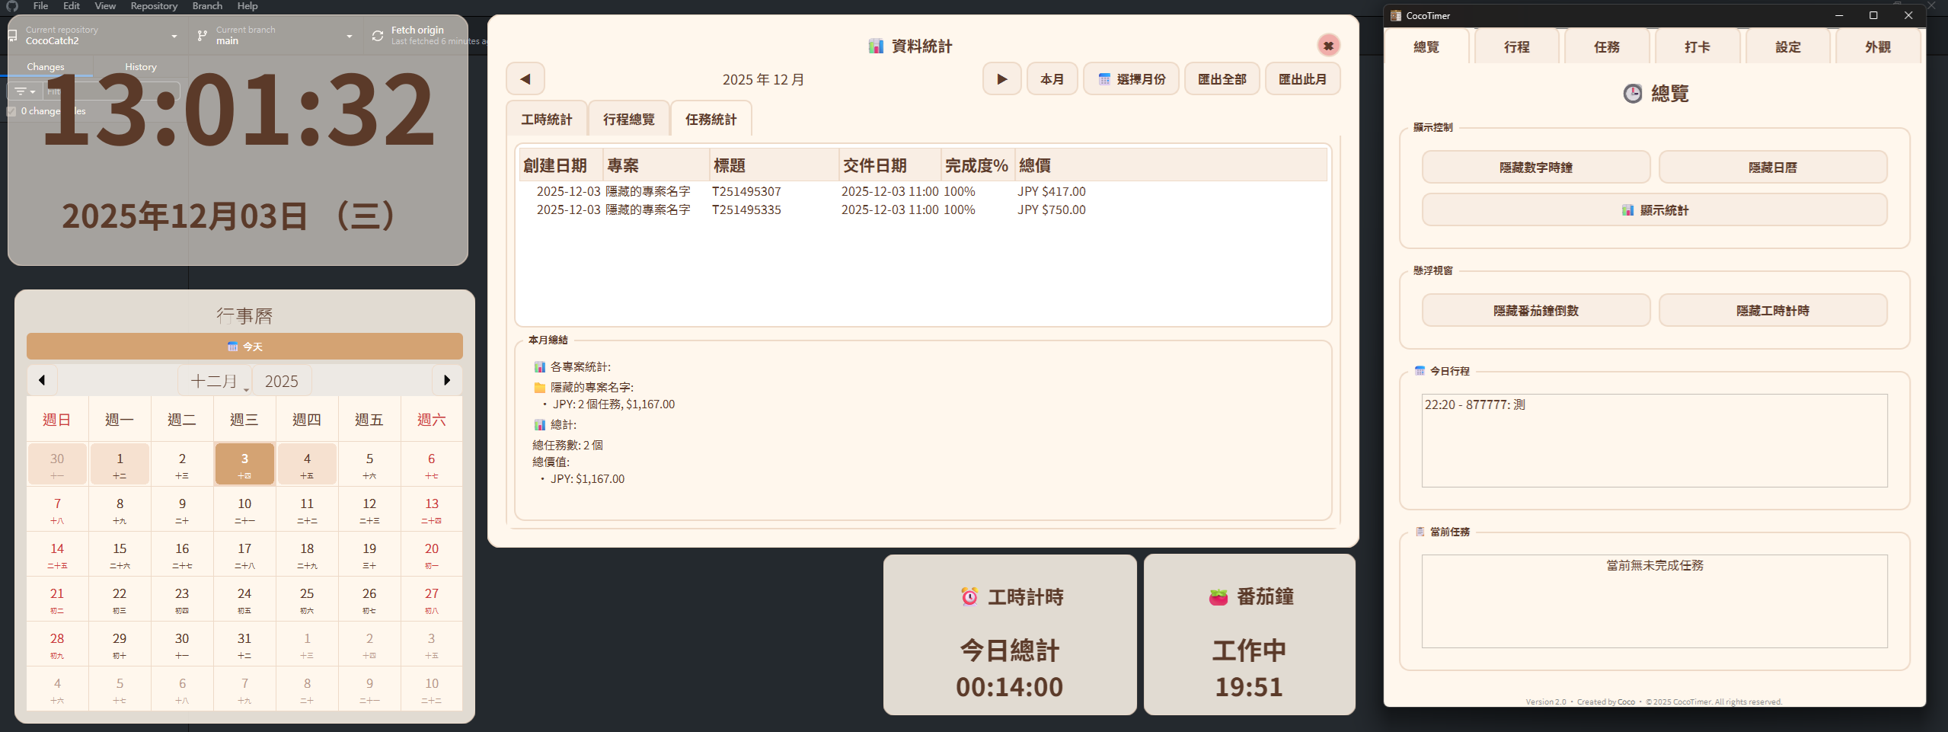Close the 資料統計 statistics panel
1948x732 pixels.
pyautogui.click(x=1328, y=46)
